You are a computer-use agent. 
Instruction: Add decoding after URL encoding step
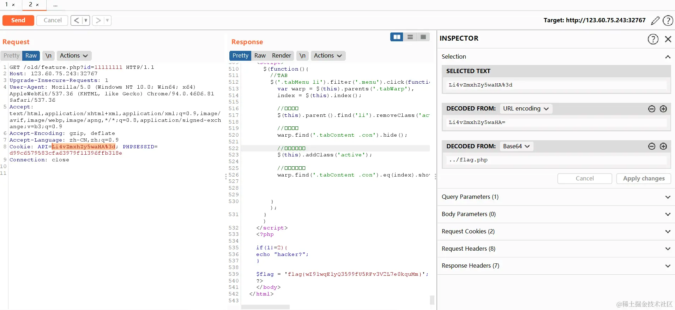[x=663, y=109]
